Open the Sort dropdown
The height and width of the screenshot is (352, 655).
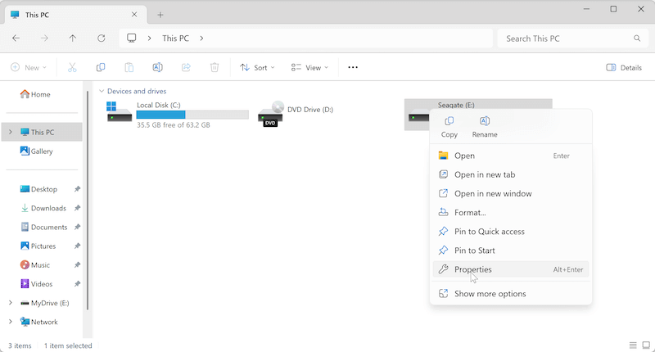pos(257,67)
